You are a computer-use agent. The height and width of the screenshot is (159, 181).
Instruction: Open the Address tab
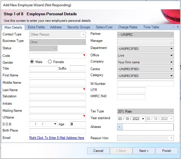[x=56, y=27]
